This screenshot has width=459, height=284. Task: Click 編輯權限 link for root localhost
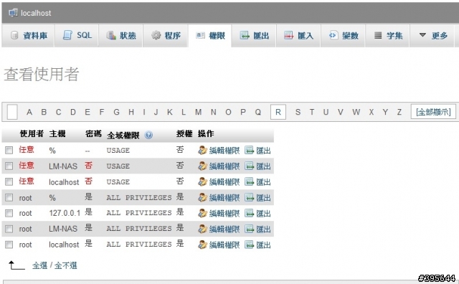pos(224,245)
